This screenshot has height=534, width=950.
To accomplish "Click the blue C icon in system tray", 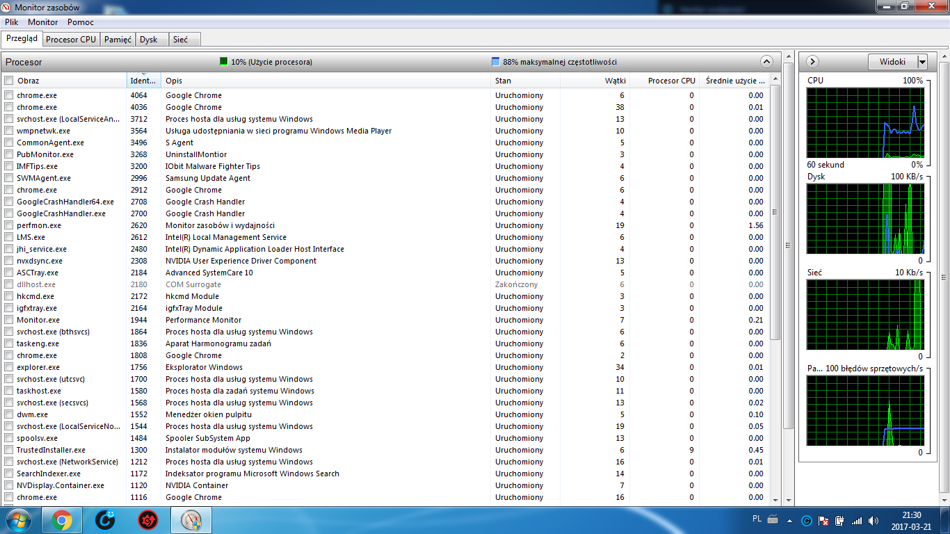I will tap(807, 520).
